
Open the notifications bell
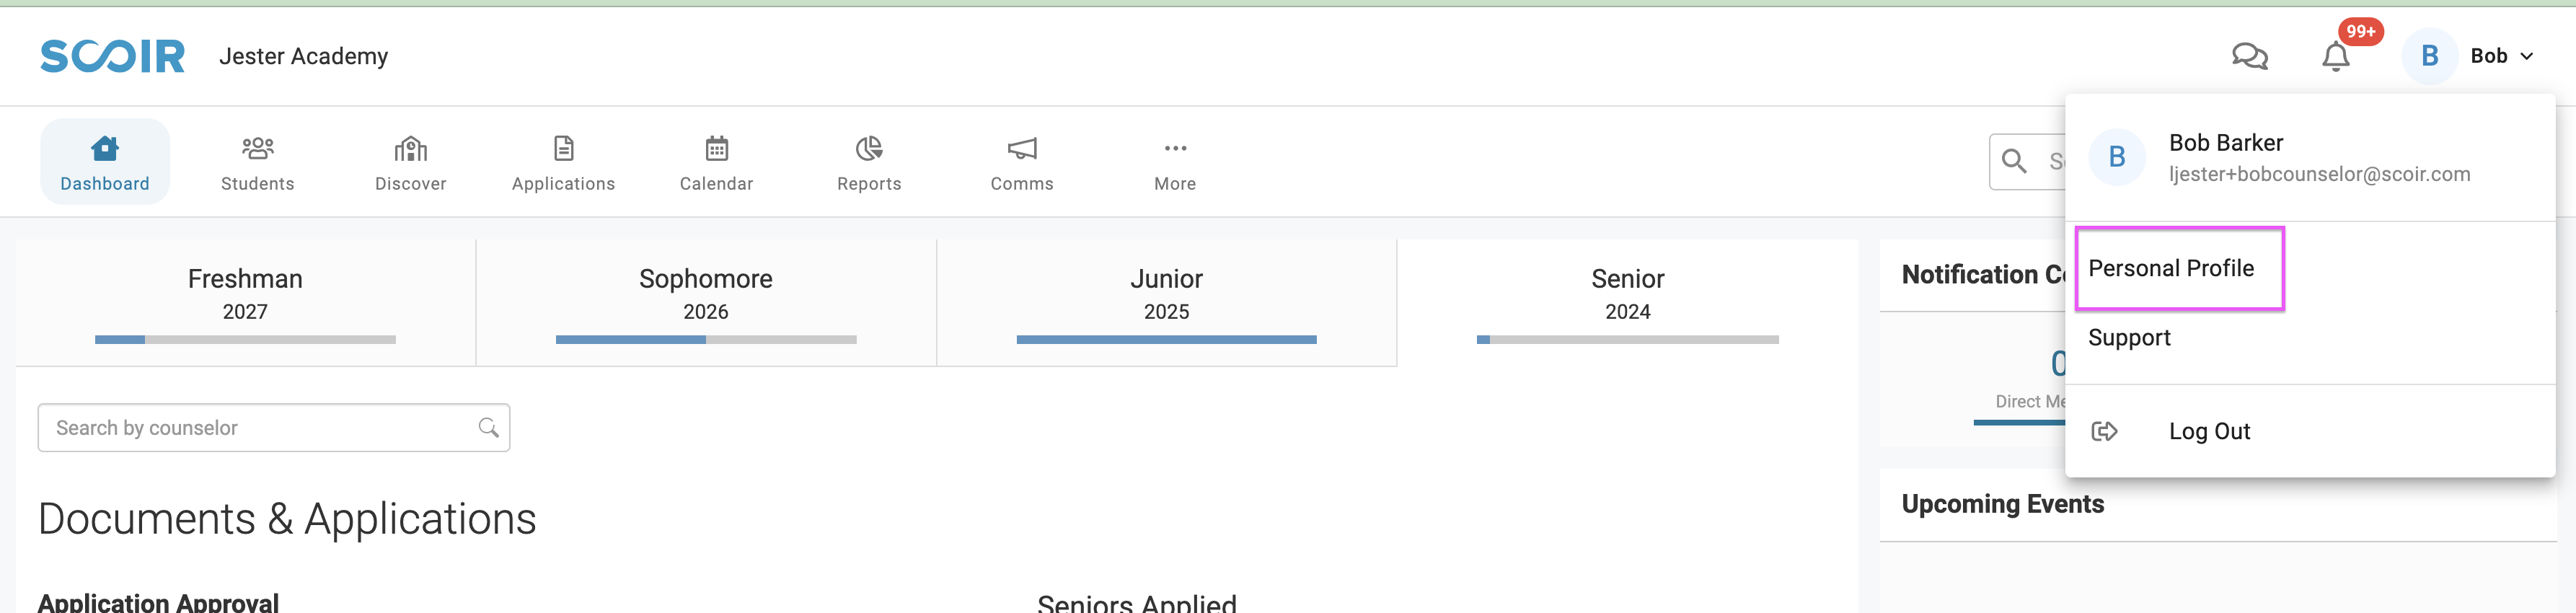2335,57
